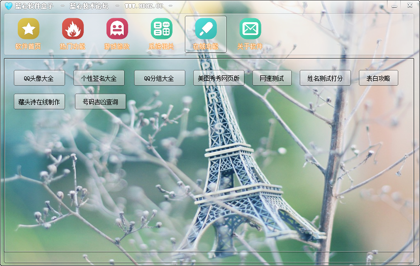Launch QQ分组大全
The width and height of the screenshot is (420, 266).
[159, 78]
